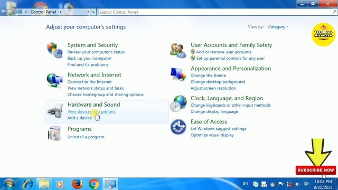Click Adjust screen resolution
Image resolution: width=338 pixels, height=190 pixels.
tap(213, 88)
